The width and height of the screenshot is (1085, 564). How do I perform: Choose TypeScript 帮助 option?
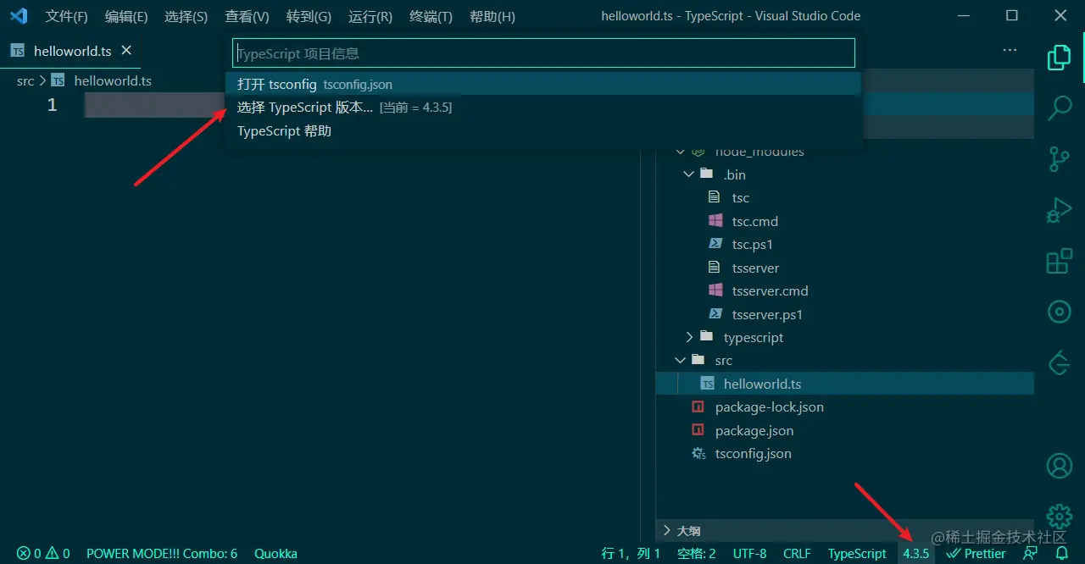point(543,131)
